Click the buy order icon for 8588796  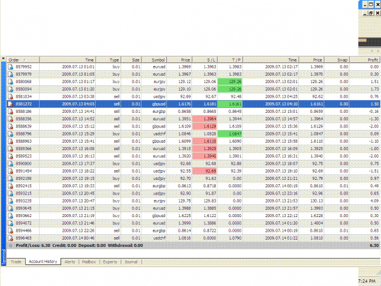[10, 134]
